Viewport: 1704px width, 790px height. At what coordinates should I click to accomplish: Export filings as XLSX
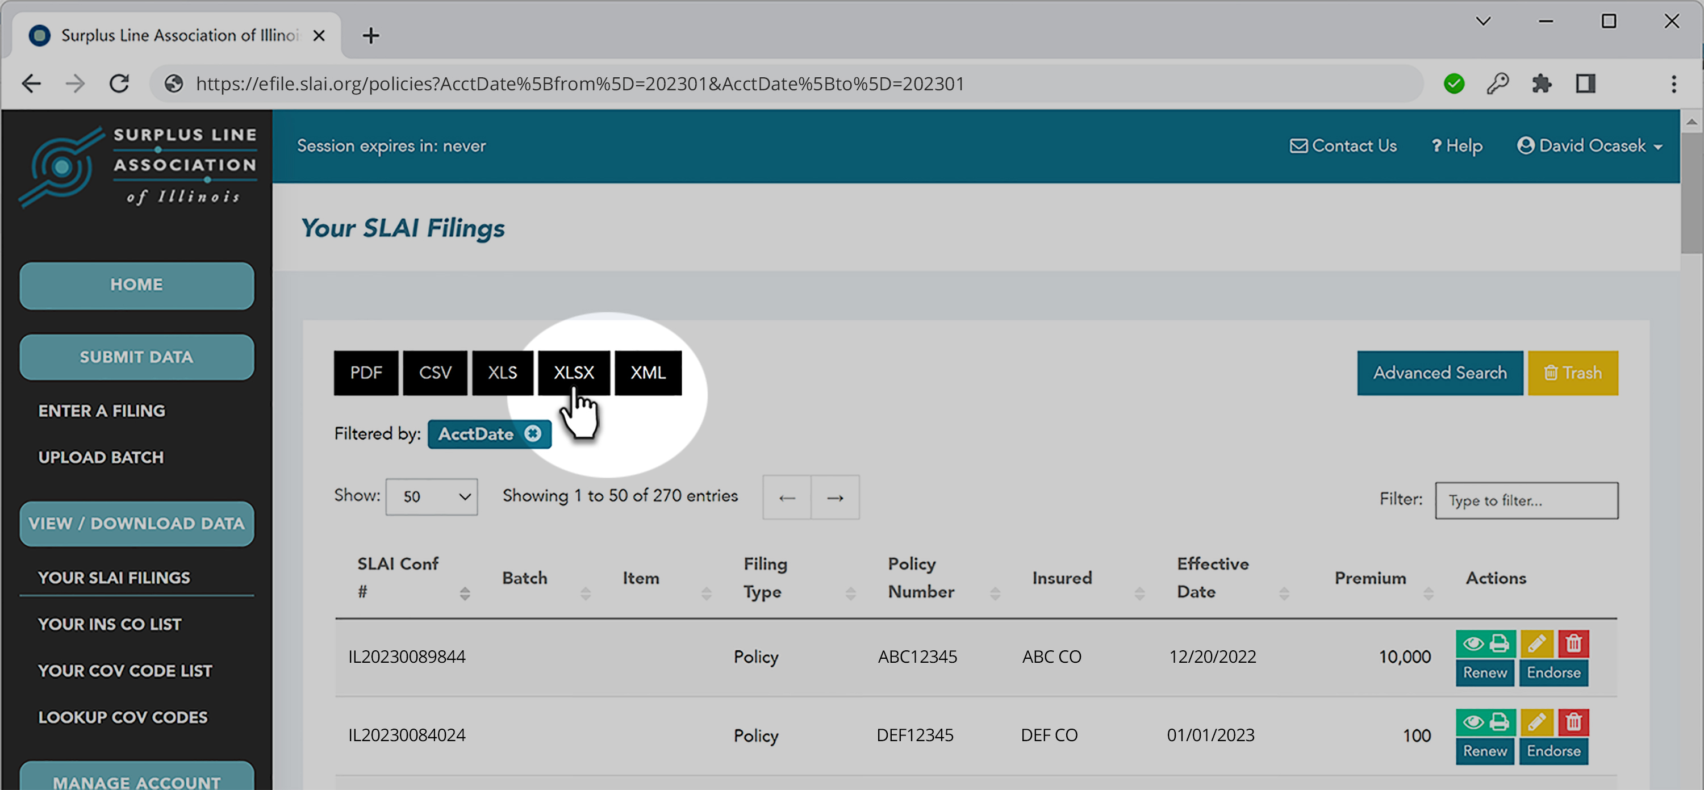(x=574, y=373)
